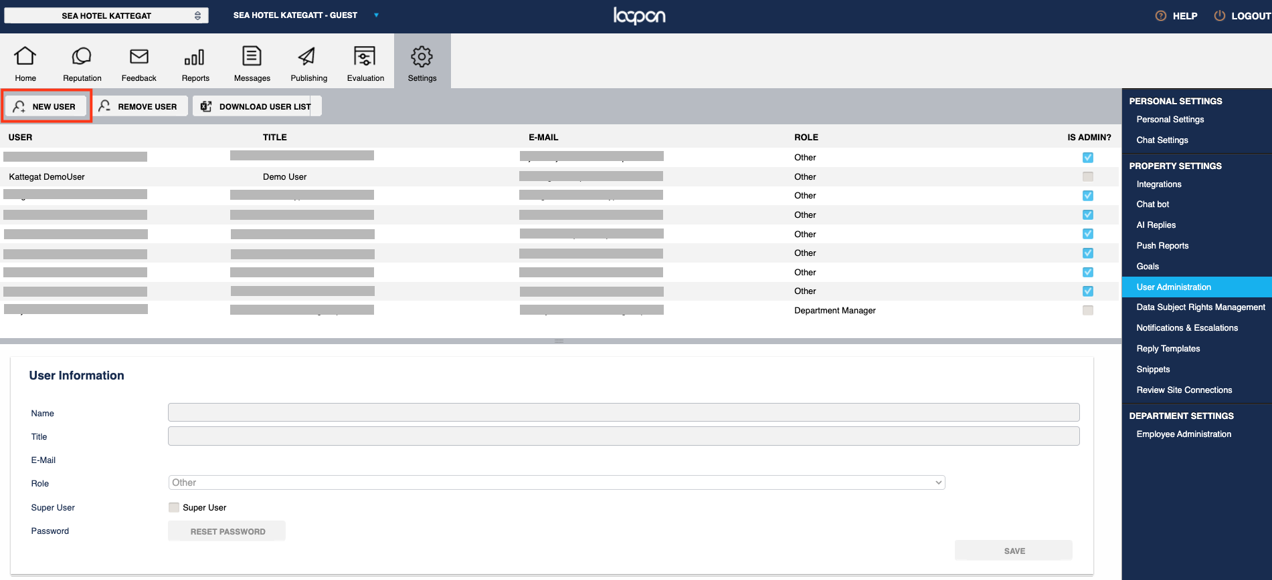Click the panel splitter handle above User Information
1272x580 pixels.
click(x=559, y=341)
